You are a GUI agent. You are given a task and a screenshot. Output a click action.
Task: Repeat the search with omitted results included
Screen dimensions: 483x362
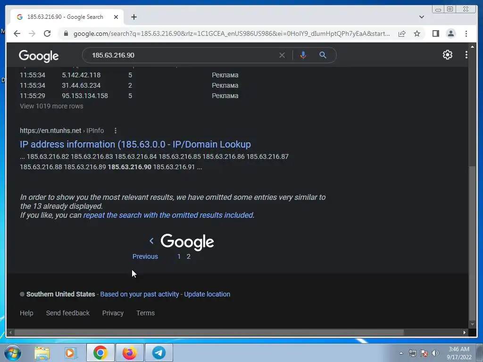click(168, 215)
